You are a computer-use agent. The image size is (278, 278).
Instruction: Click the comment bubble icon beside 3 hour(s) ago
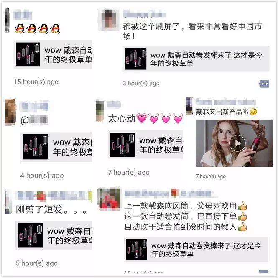[264, 84]
